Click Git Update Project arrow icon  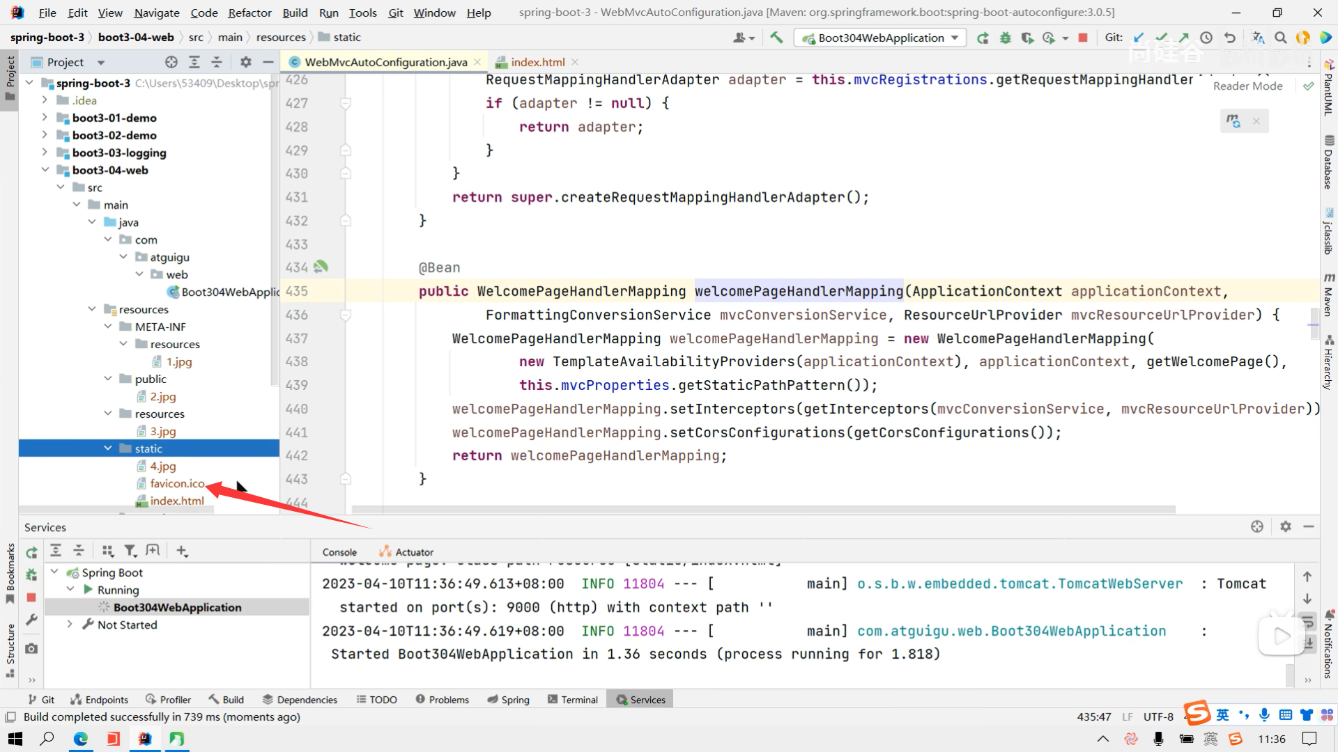(x=1139, y=38)
